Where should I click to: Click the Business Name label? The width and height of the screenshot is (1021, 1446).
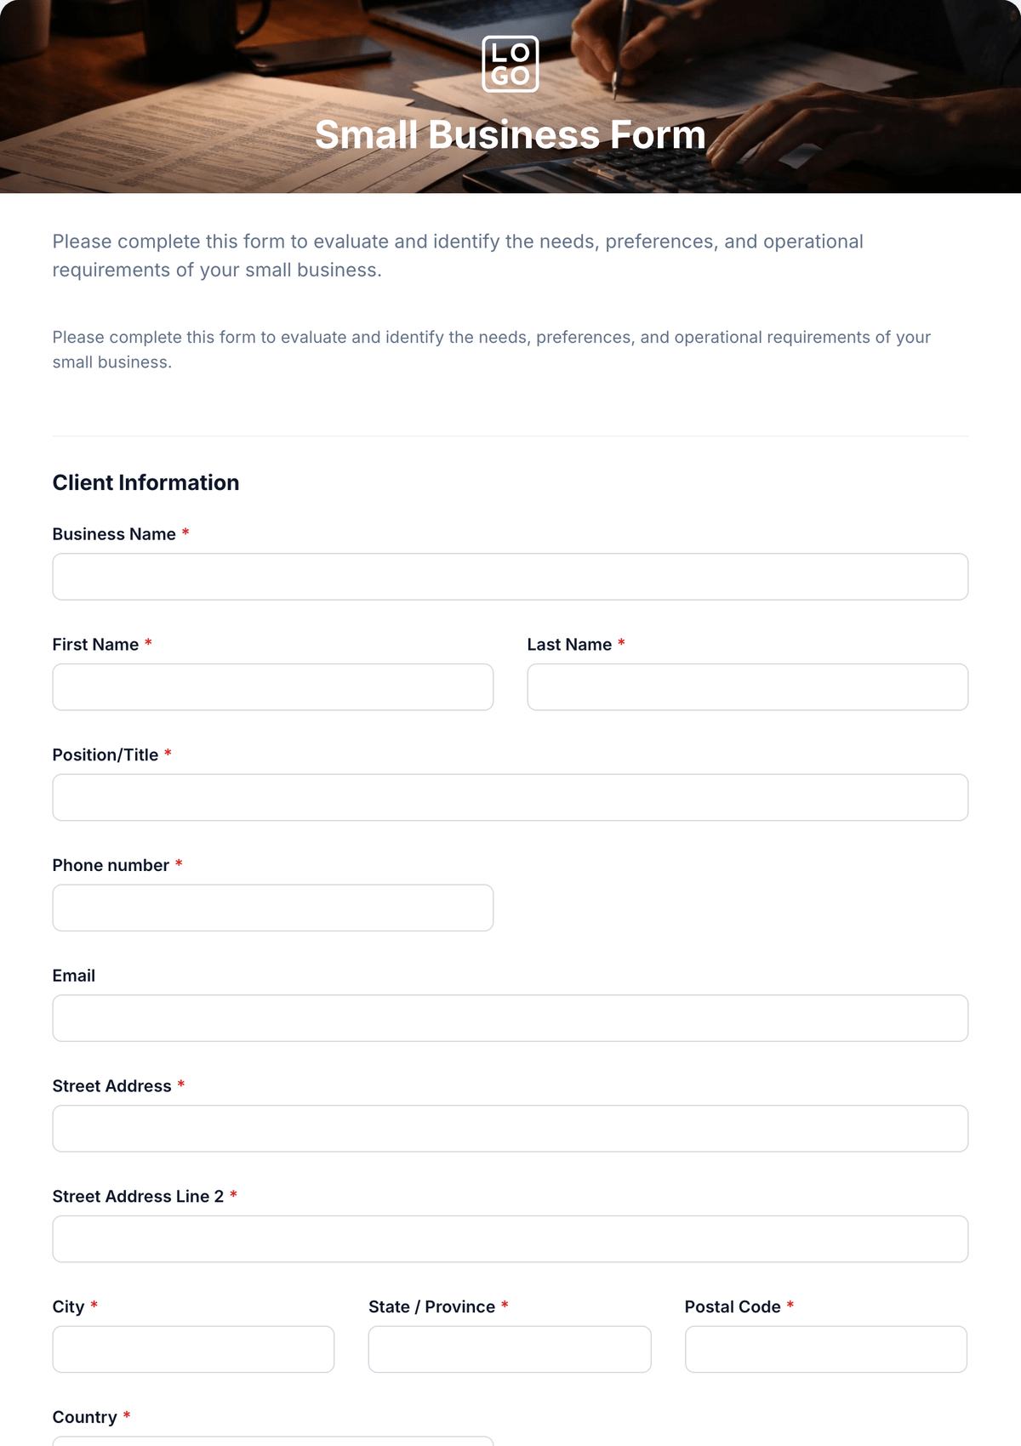click(114, 534)
